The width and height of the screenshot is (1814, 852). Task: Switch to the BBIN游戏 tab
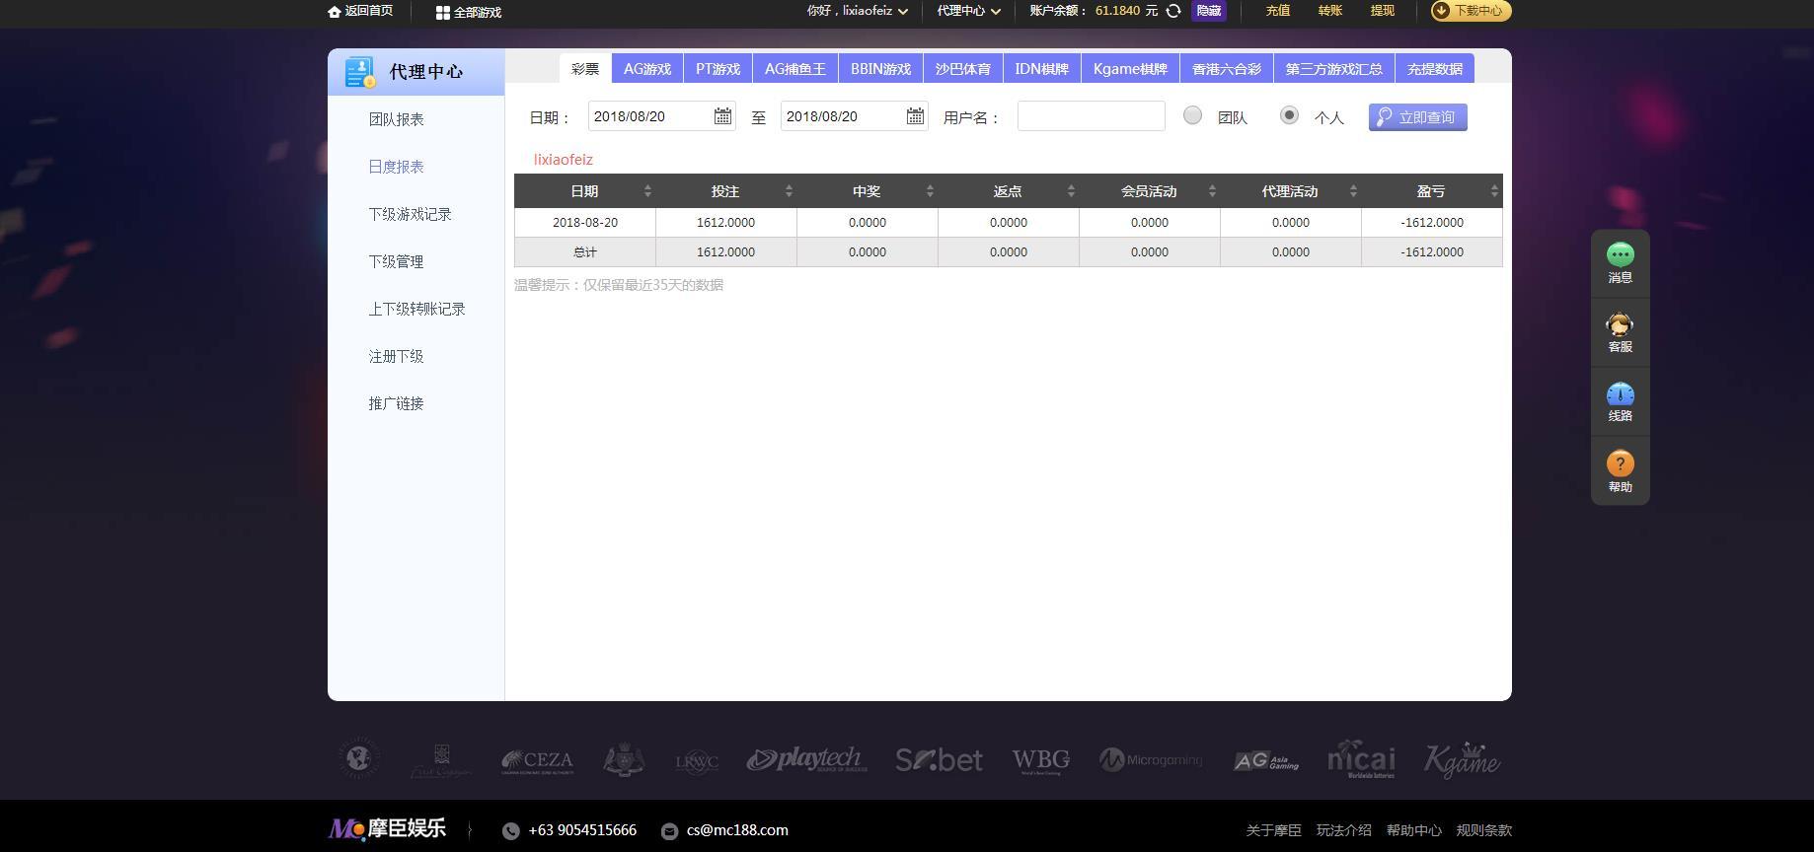point(880,68)
